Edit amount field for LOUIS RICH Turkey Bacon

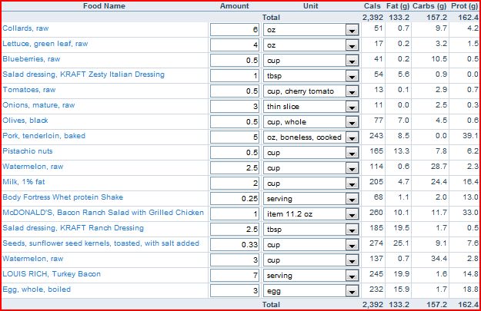235,276
